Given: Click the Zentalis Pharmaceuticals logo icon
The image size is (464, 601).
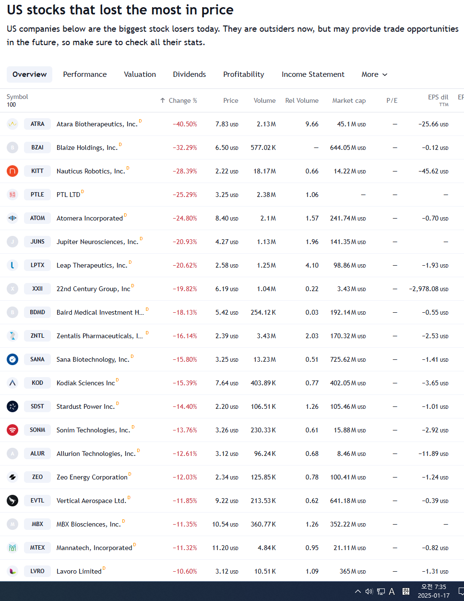Looking at the screenshot, I should click(x=12, y=336).
